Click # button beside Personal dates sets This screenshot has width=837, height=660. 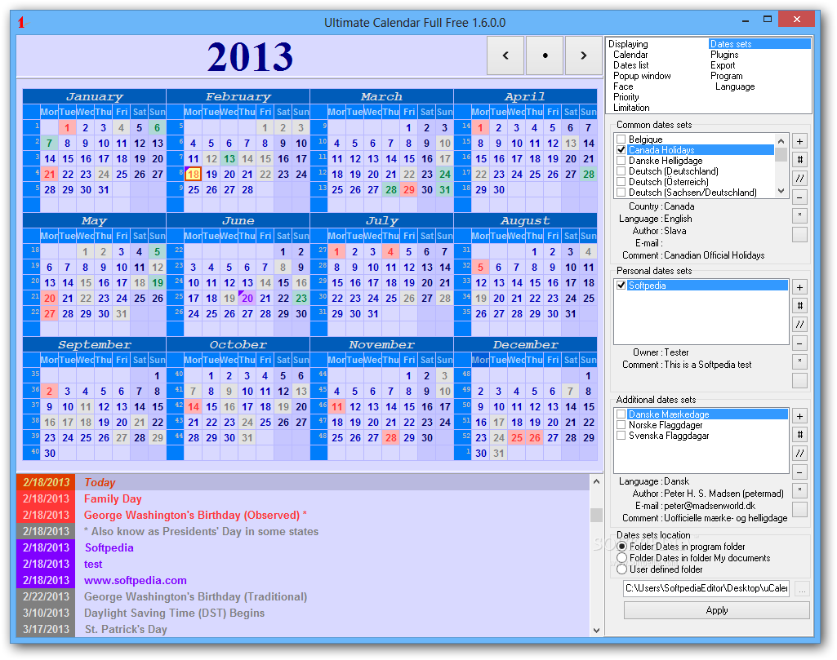[799, 306]
